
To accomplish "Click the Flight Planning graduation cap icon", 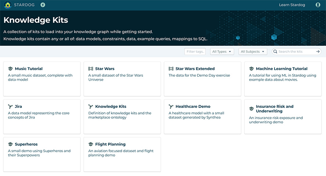I will click(x=91, y=144).
